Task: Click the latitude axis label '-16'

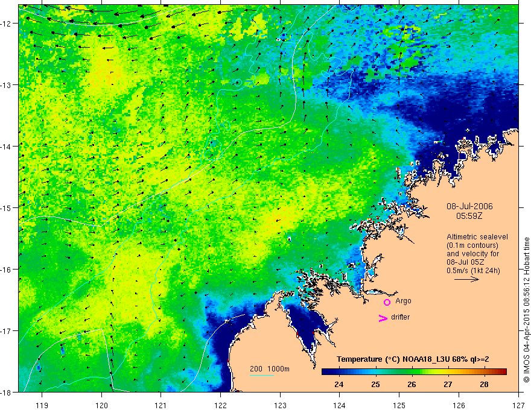Action: click(x=7, y=270)
